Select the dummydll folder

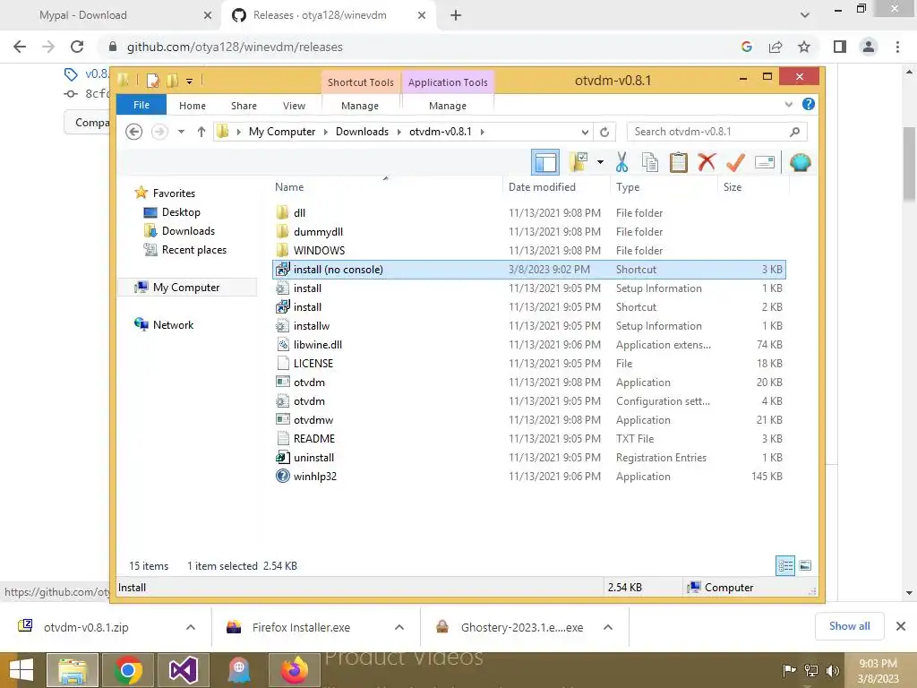(x=529, y=232)
